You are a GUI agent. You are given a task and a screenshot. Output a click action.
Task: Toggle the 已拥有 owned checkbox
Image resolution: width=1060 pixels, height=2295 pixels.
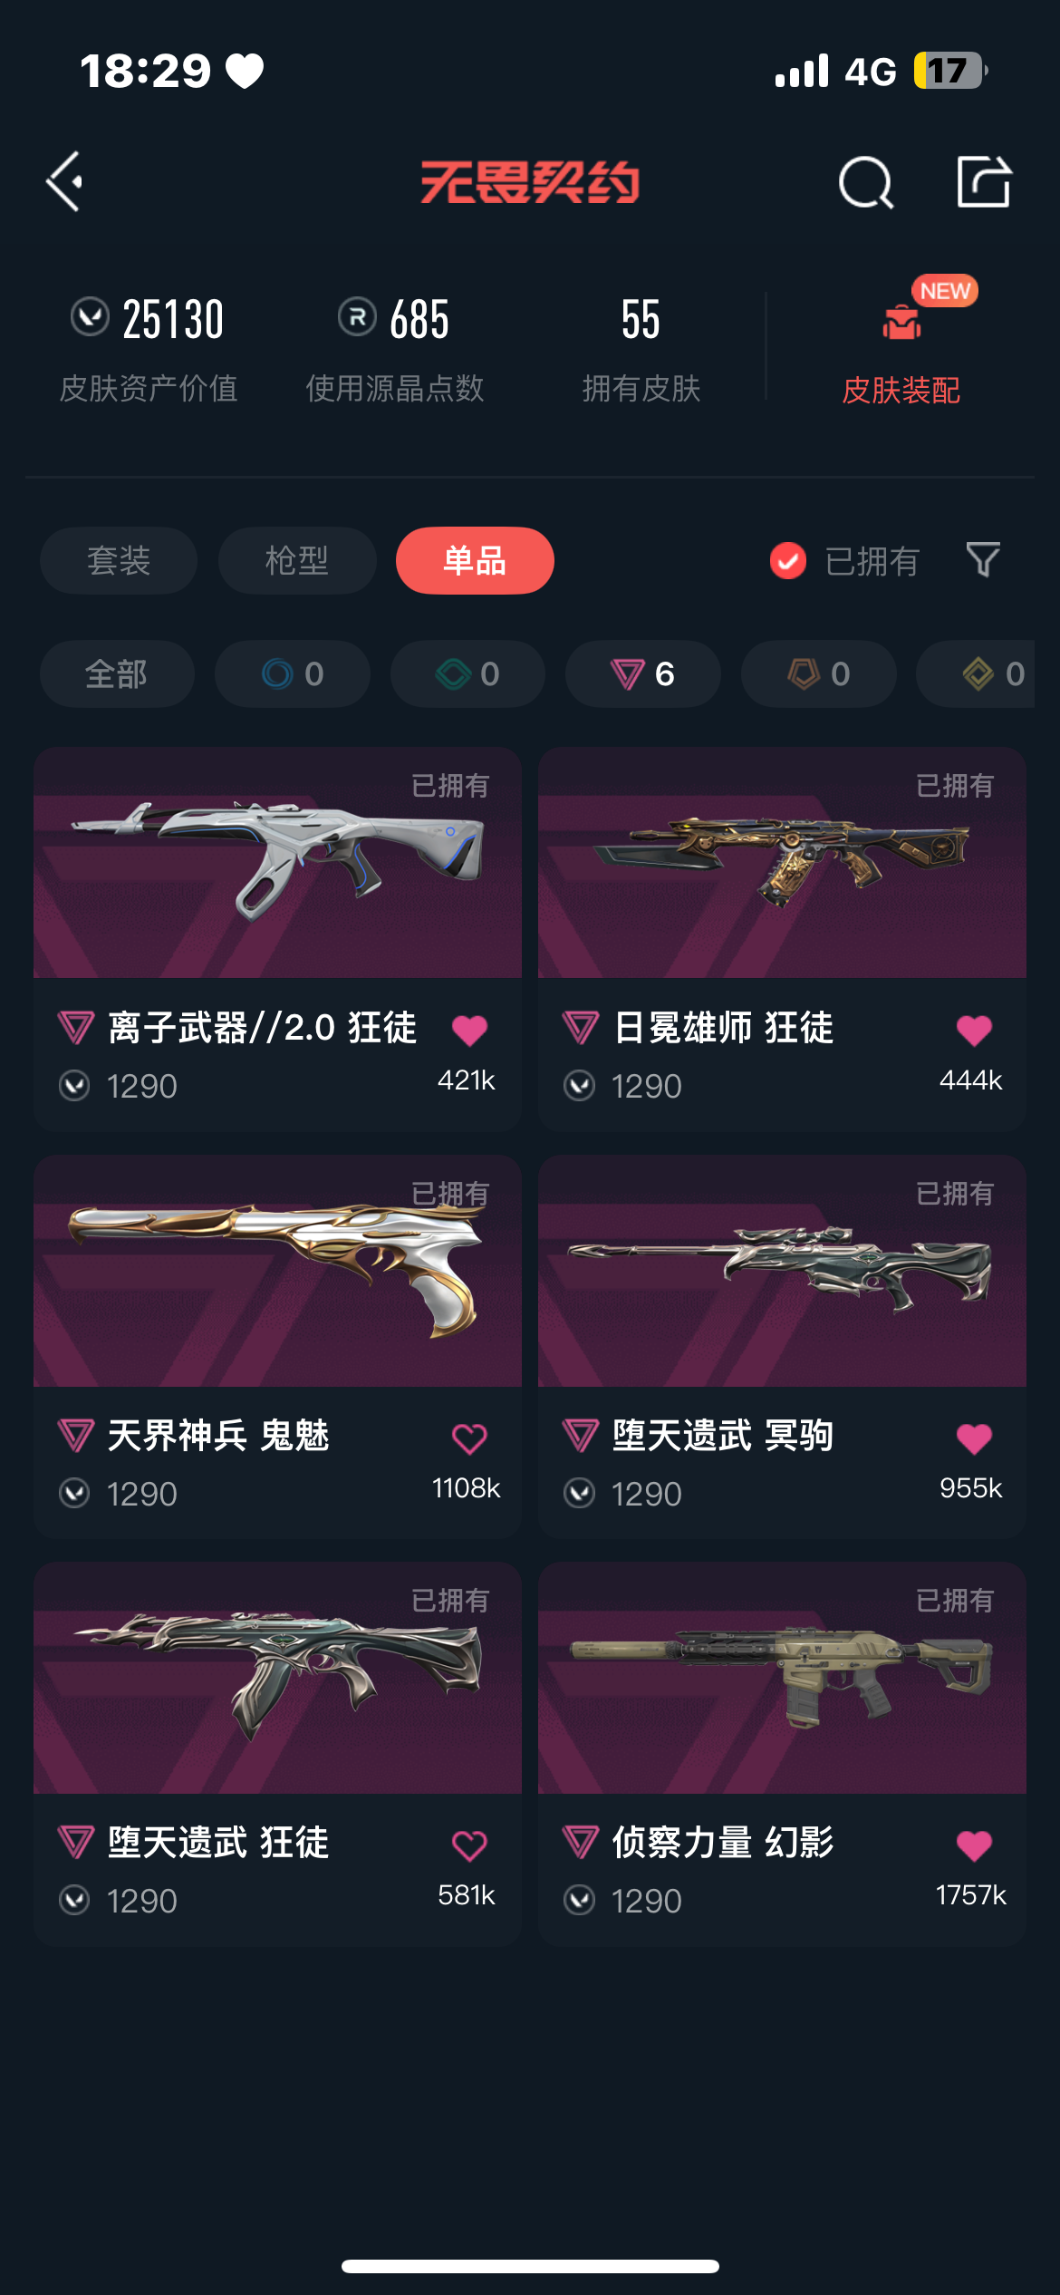[787, 561]
